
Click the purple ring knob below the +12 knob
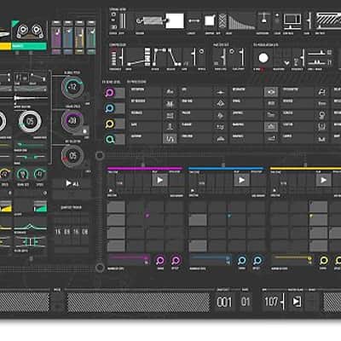[72, 121]
